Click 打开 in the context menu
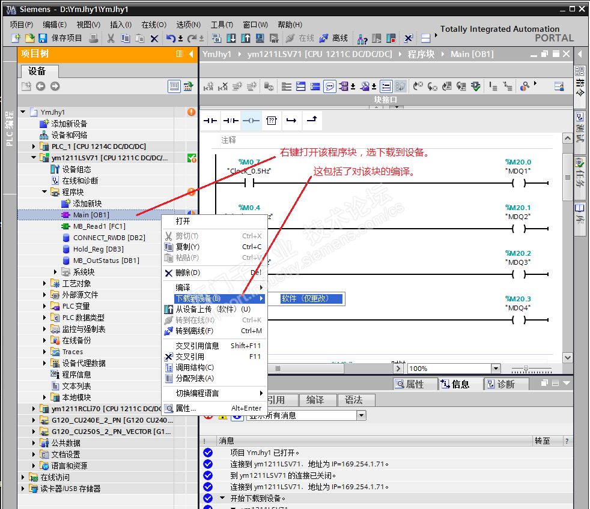This screenshot has width=590, height=509. pyautogui.click(x=214, y=221)
